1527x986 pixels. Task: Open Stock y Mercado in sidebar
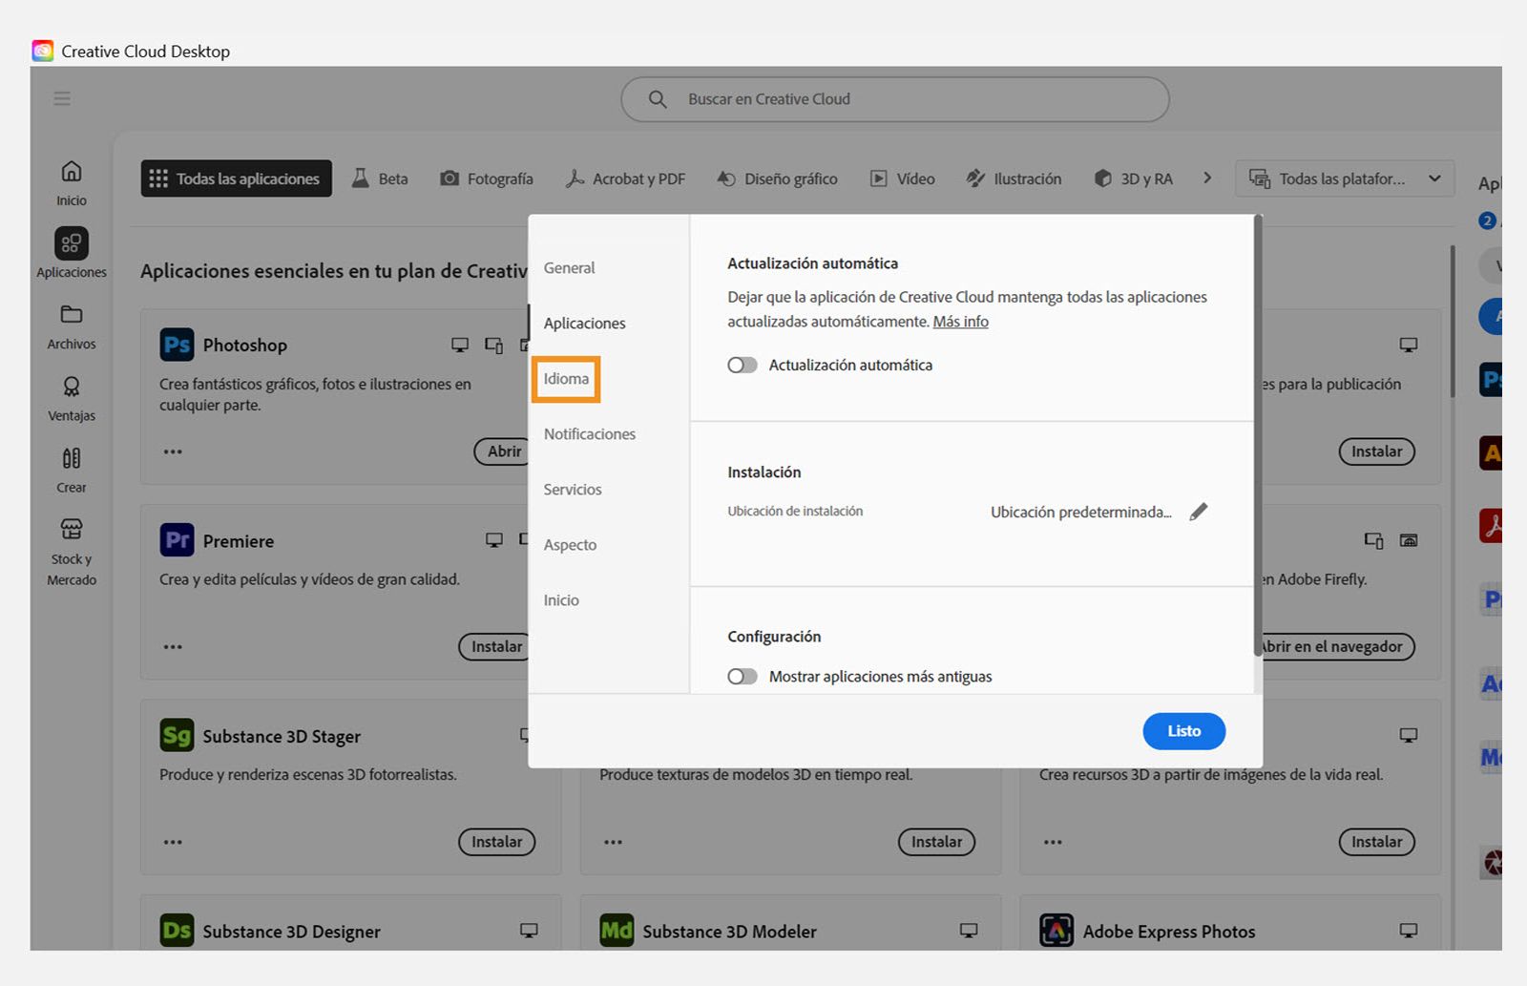click(x=72, y=552)
